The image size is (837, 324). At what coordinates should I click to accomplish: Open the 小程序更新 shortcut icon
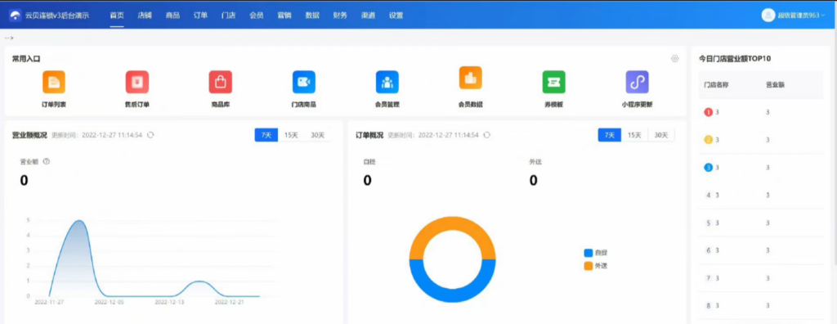pos(638,83)
